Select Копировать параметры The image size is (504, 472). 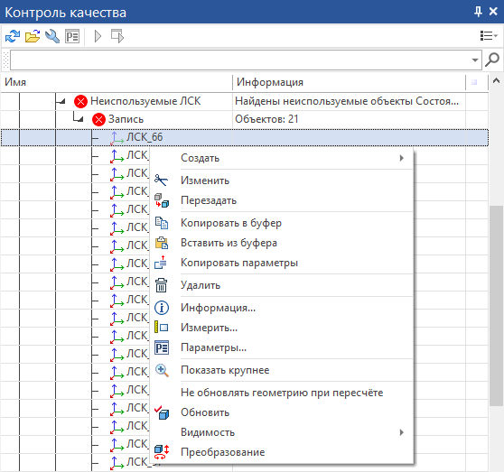click(281, 263)
